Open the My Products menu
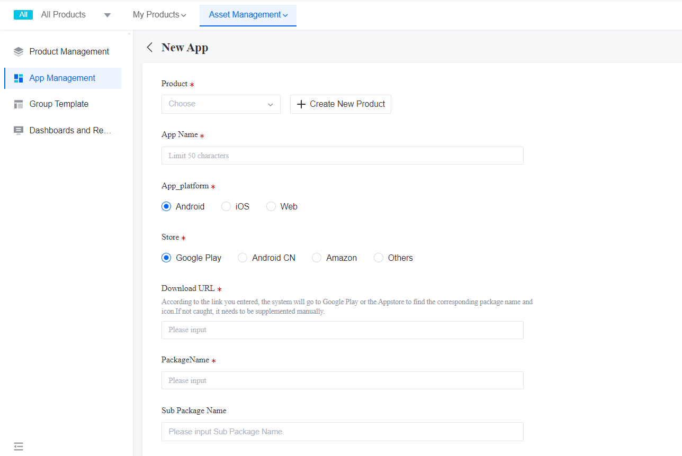The width and height of the screenshot is (682, 456). coord(159,15)
